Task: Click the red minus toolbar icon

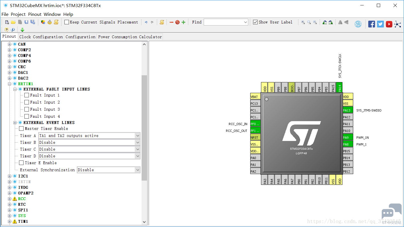Action: click(x=171, y=22)
